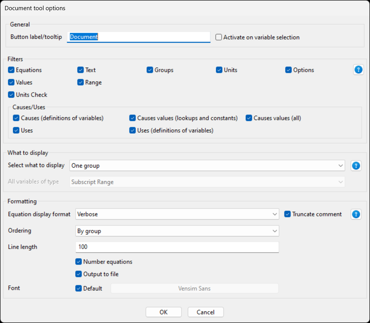Image resolution: width=370 pixels, height=323 pixels.
Task: Click the Cancel button
Action: (206, 312)
